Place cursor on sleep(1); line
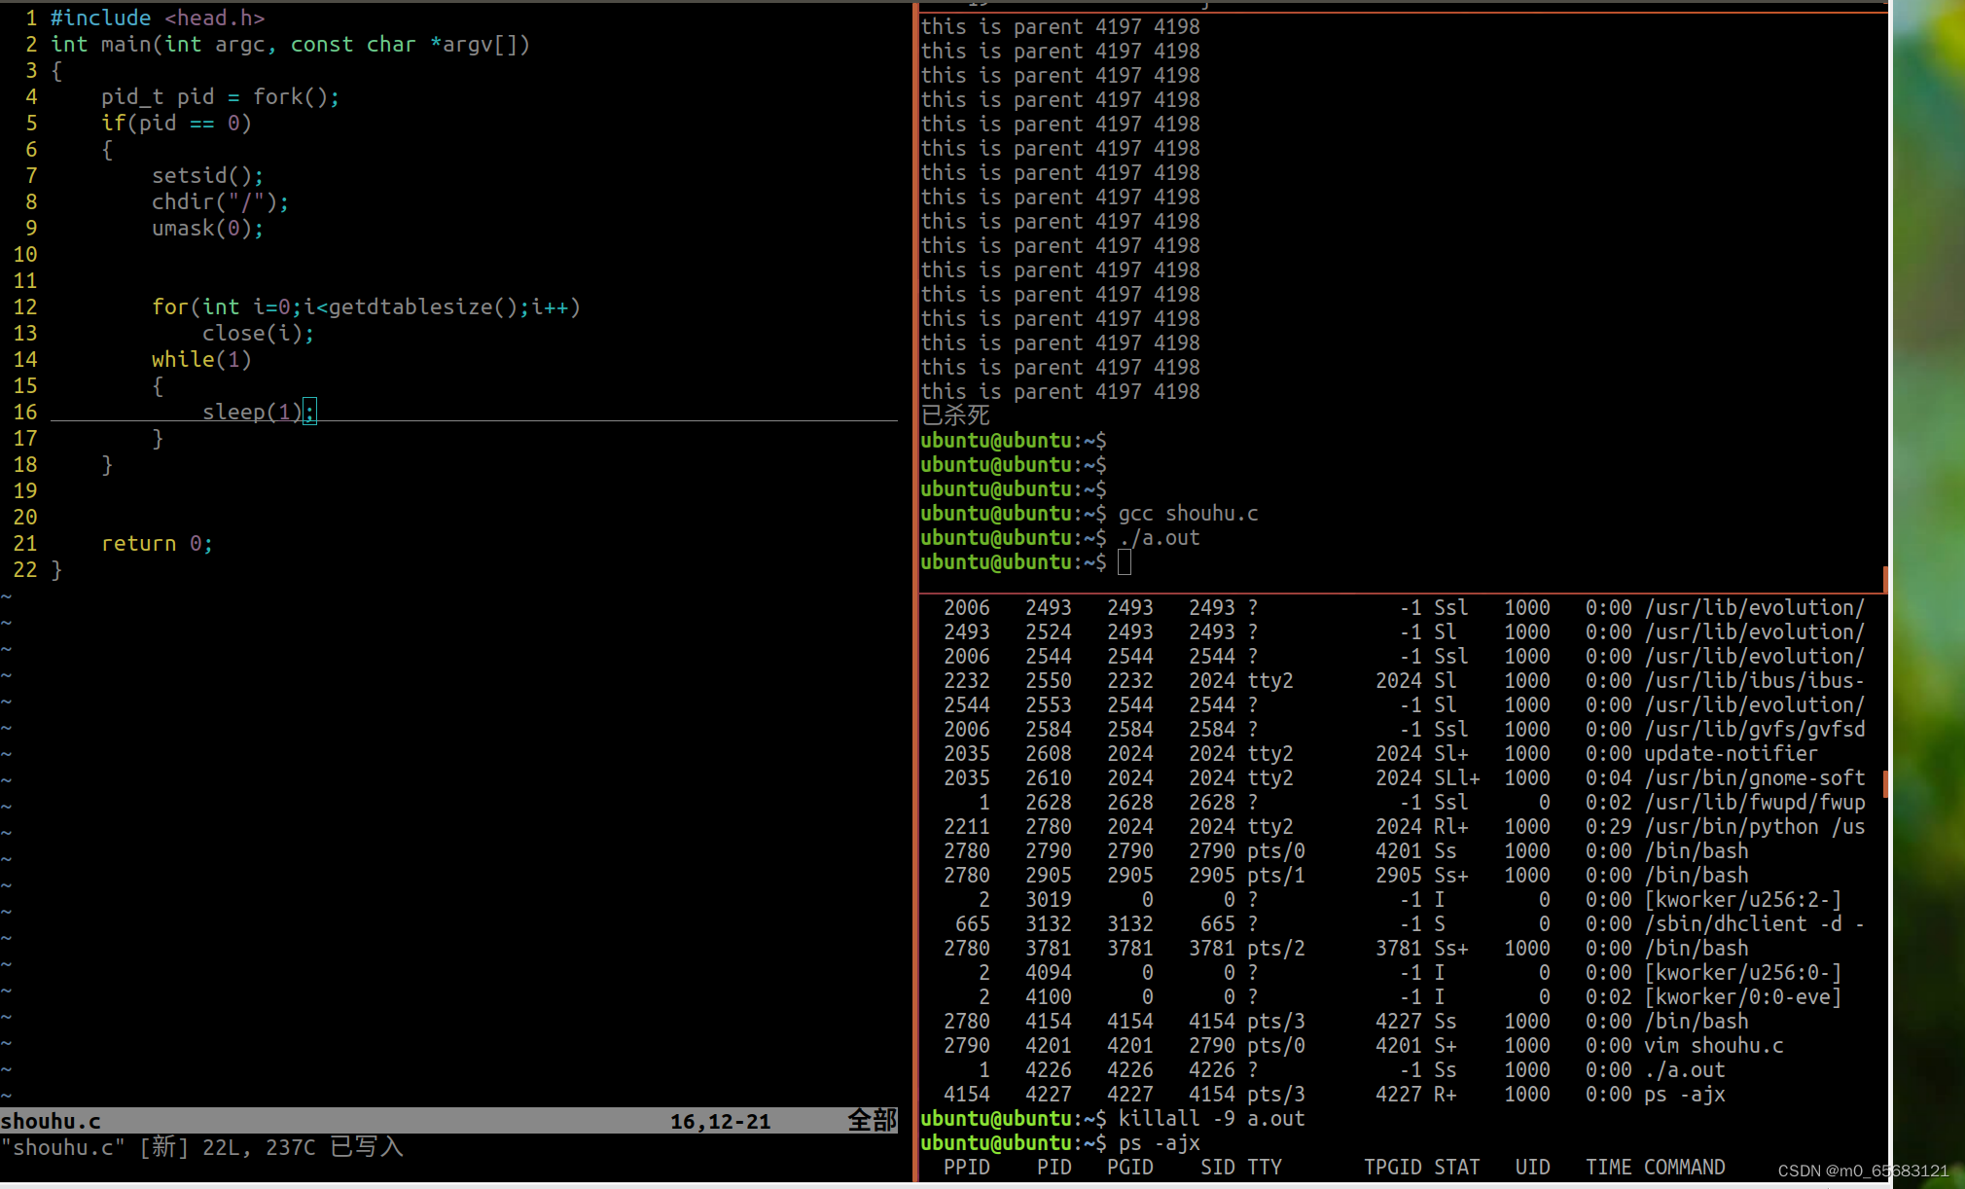This screenshot has height=1189, width=1965. (257, 412)
